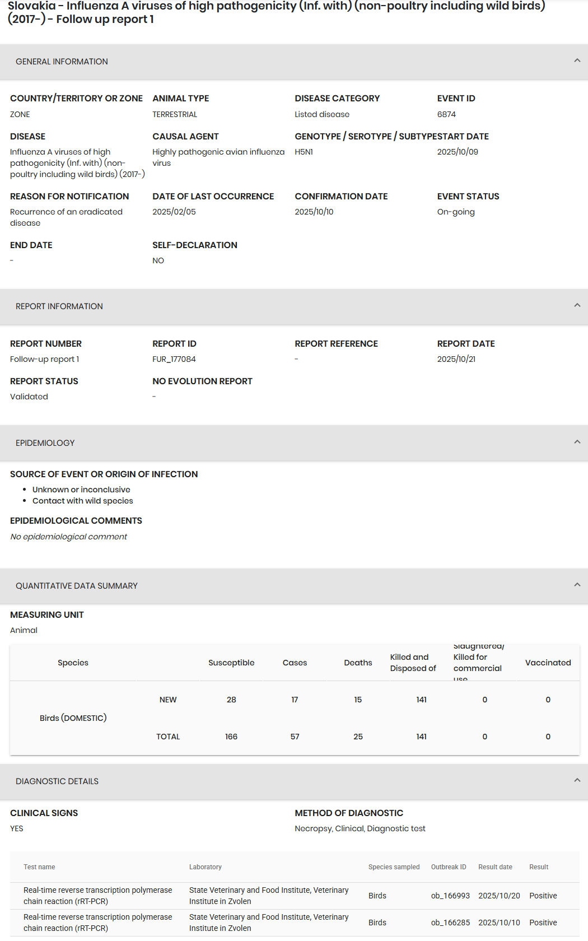Click the Vaccinated column header
Viewport: 588px width, 941px height.
coord(548,663)
